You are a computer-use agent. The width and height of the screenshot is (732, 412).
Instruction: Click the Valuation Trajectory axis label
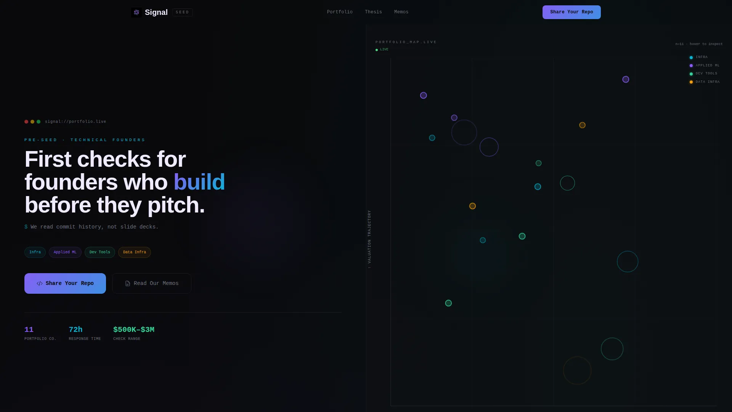tap(369, 239)
